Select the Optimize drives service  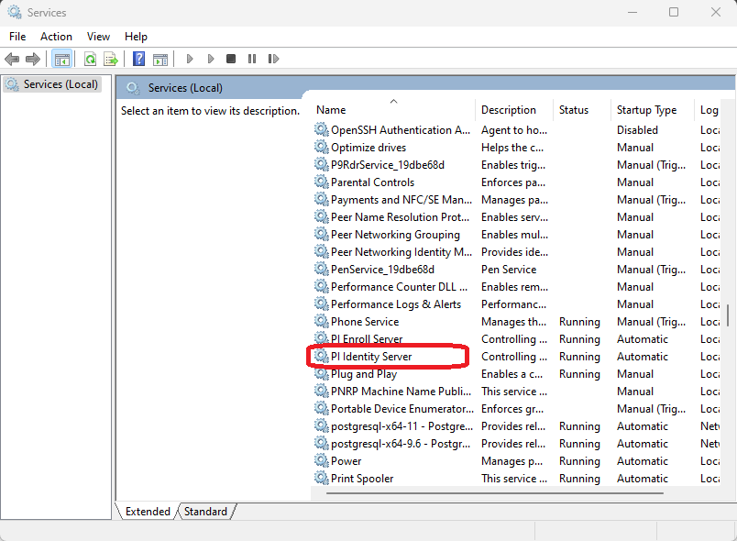tap(368, 148)
